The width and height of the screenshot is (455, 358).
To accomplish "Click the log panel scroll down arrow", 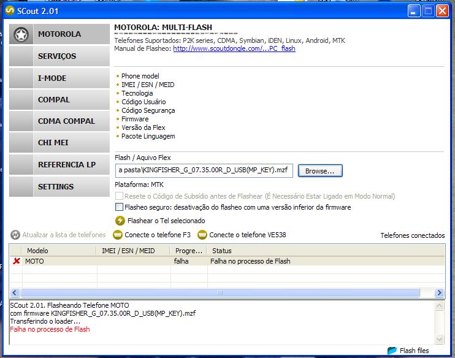I will 439,339.
